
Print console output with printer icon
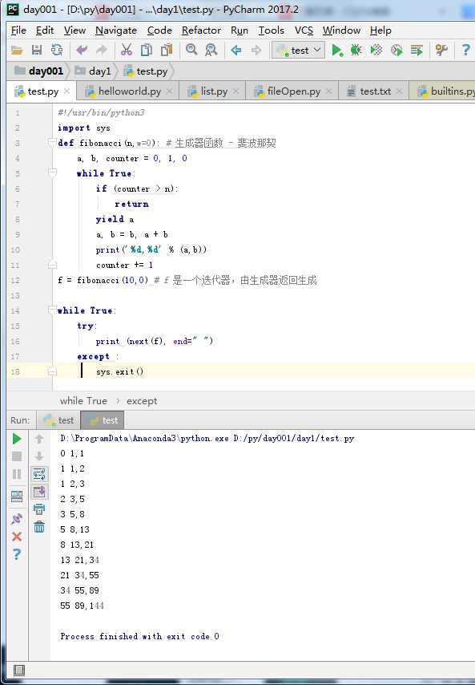[38, 509]
